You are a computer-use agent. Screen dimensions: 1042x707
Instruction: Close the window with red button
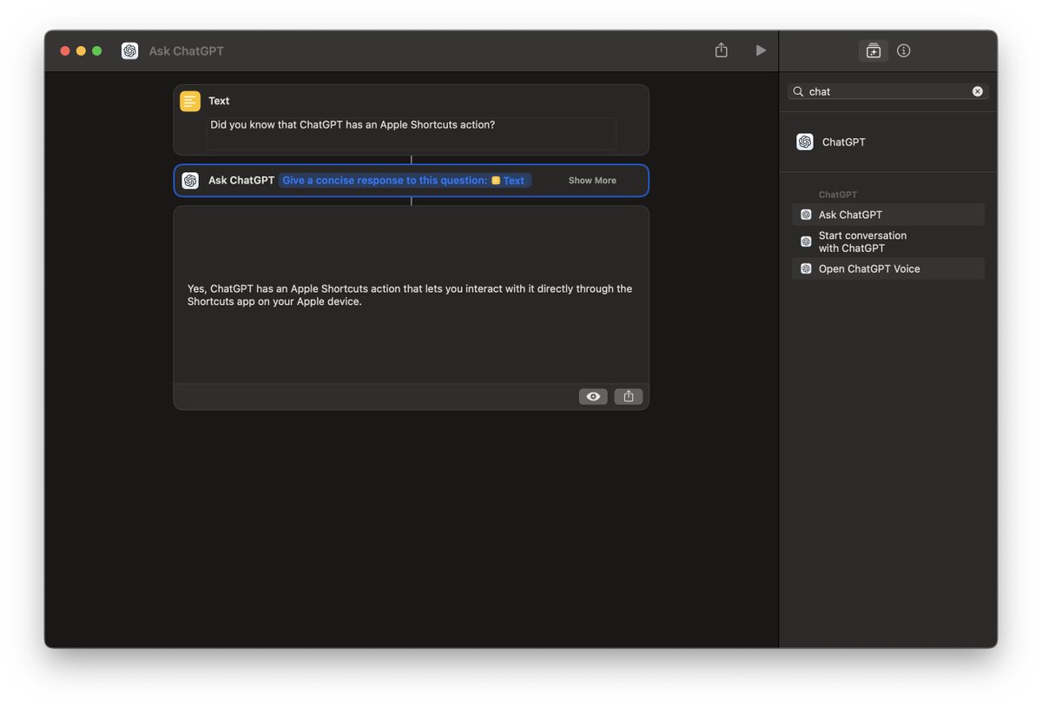pos(65,51)
